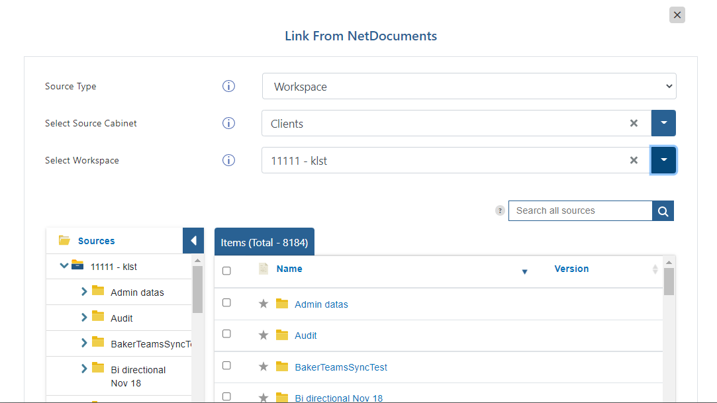This screenshot has height=403, width=717.
Task: Open the Source Type Workspace dropdown
Action: (x=469, y=86)
